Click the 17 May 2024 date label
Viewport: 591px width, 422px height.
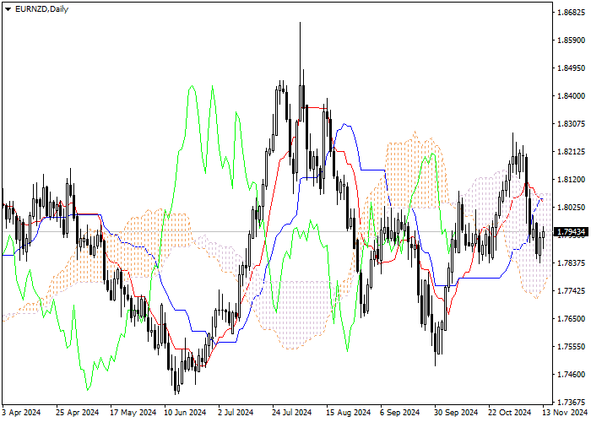click(133, 413)
